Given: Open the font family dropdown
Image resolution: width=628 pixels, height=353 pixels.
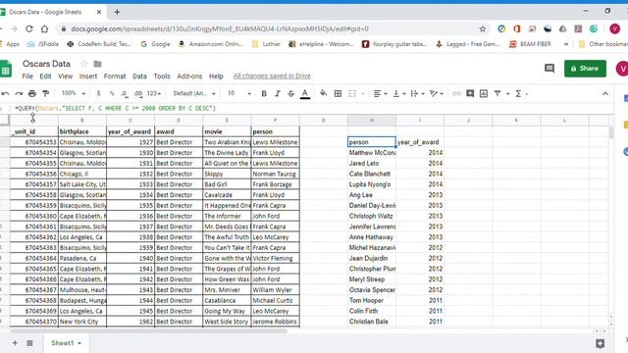Looking at the screenshot, I should coord(194,94).
